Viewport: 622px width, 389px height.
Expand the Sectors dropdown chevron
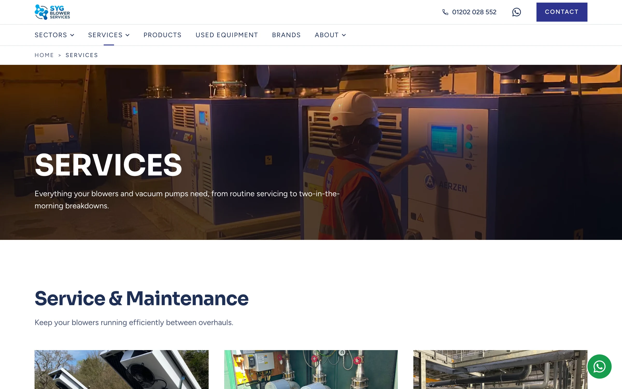coord(72,35)
